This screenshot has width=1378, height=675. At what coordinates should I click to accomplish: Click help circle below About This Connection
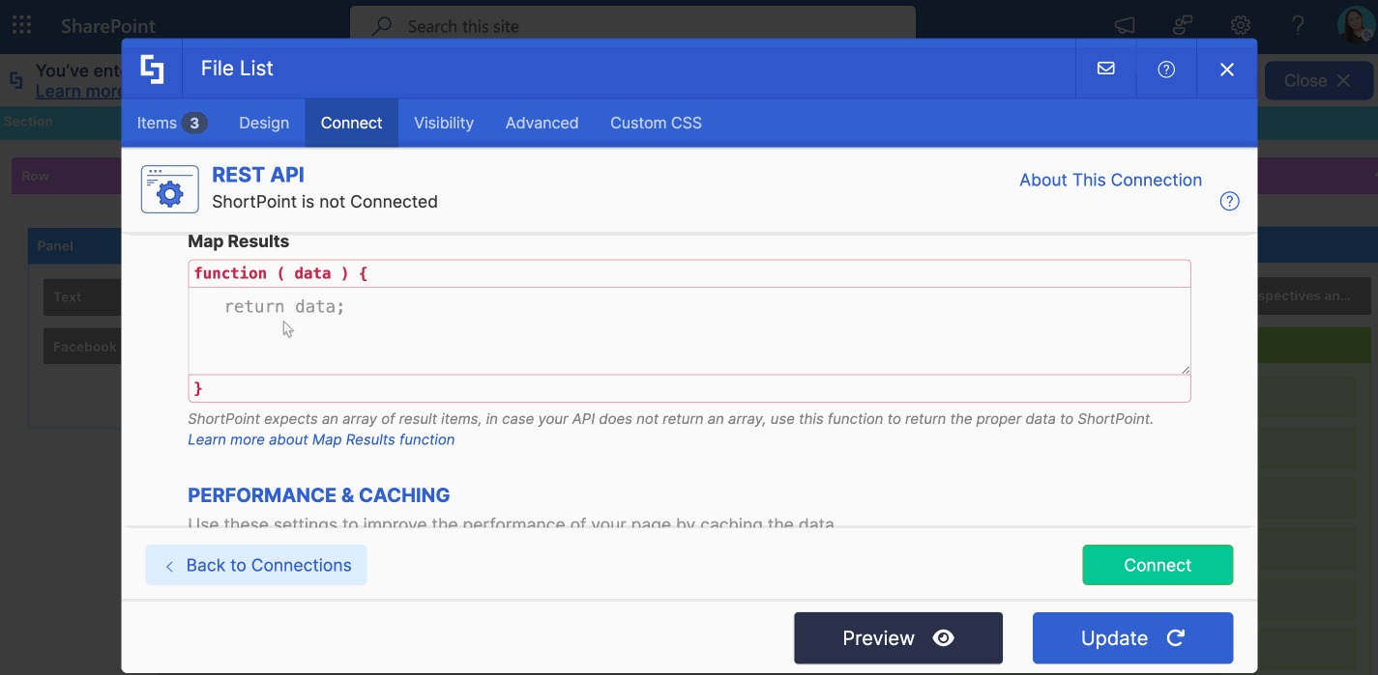pos(1229,201)
